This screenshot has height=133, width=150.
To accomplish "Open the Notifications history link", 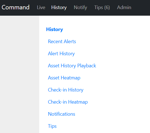I will tap(62, 114).
